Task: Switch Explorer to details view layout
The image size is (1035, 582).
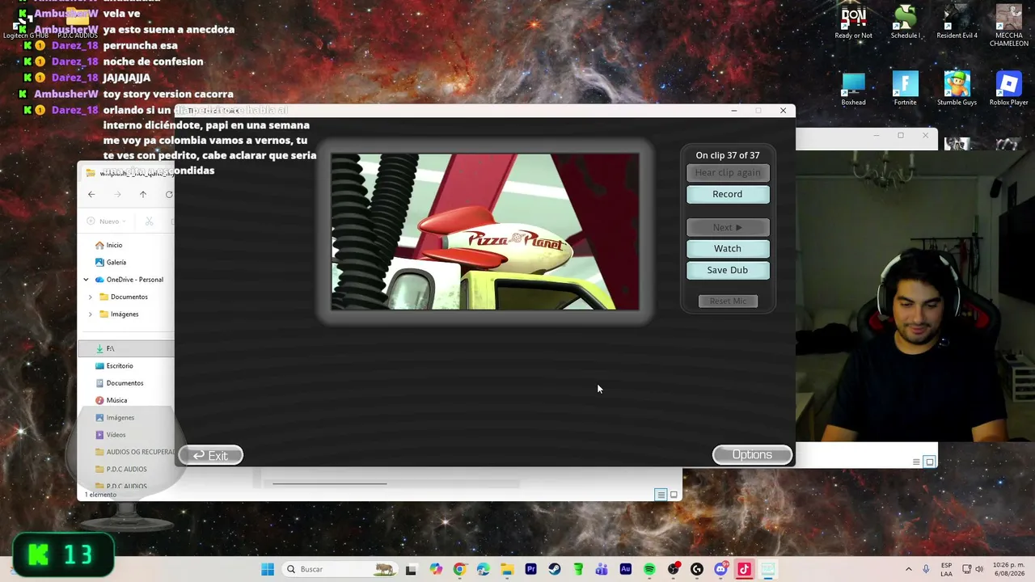Action: click(661, 495)
